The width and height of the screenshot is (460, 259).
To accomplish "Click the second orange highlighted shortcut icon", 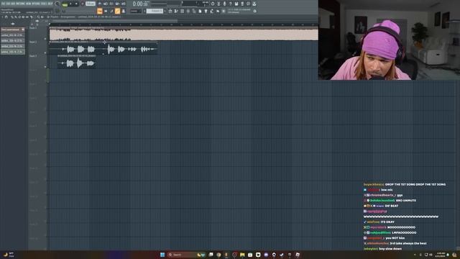I will (118, 11).
